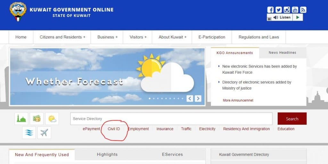Expand the Citizens and Residents menu
This screenshot has width=328, height=164.
[x=62, y=37]
